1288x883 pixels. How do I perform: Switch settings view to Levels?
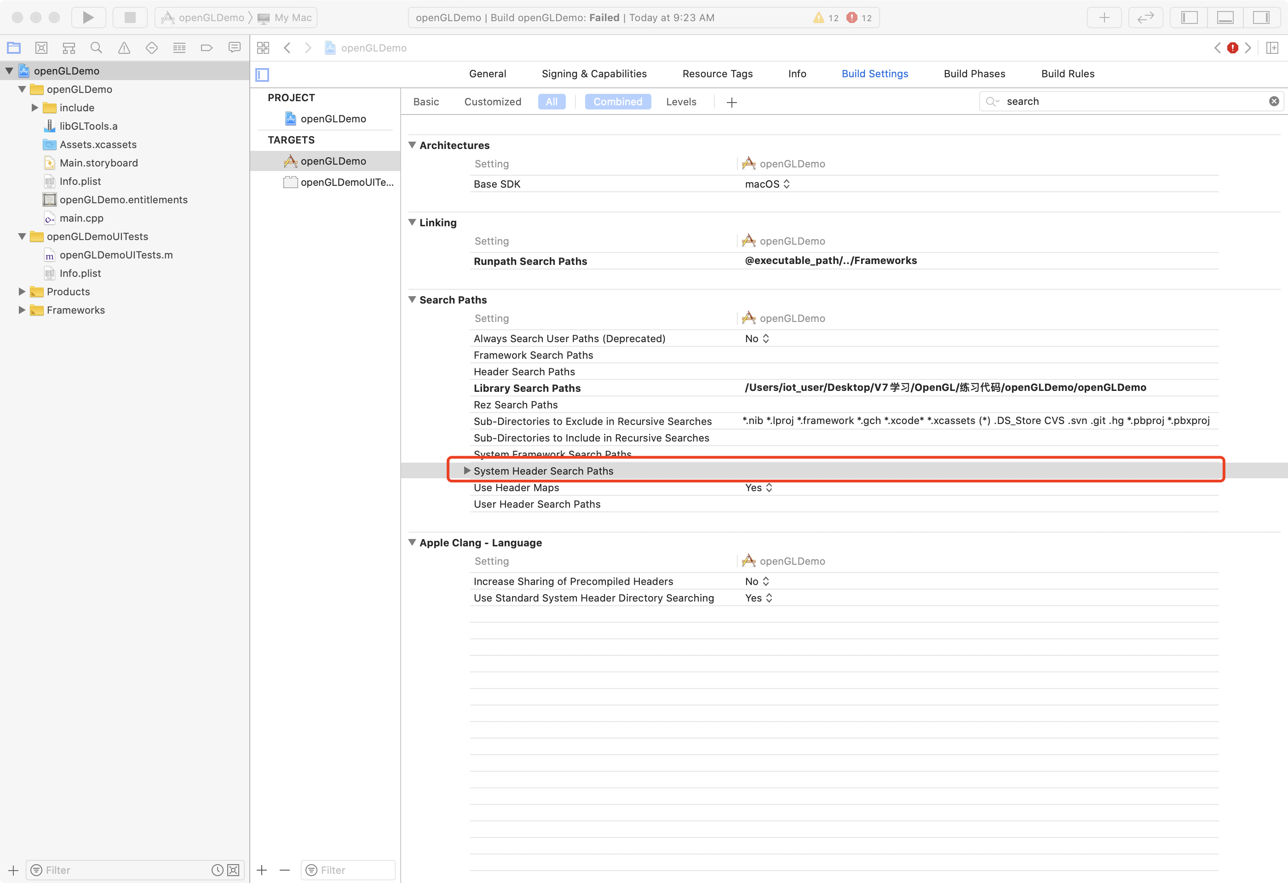pyautogui.click(x=681, y=102)
